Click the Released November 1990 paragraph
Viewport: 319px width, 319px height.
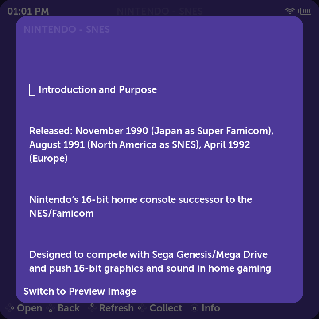pyautogui.click(x=152, y=144)
